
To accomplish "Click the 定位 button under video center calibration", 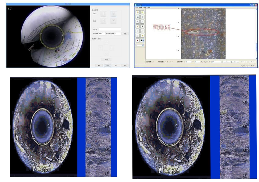I will (107, 59).
